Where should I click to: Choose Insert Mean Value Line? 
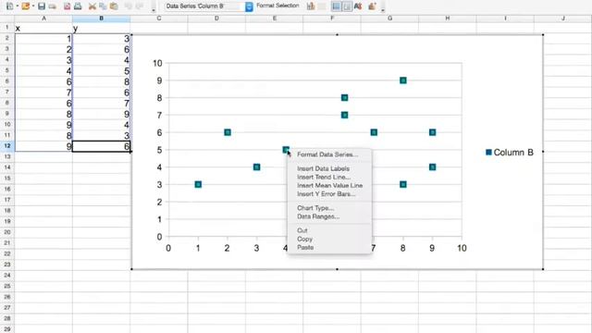(329, 185)
